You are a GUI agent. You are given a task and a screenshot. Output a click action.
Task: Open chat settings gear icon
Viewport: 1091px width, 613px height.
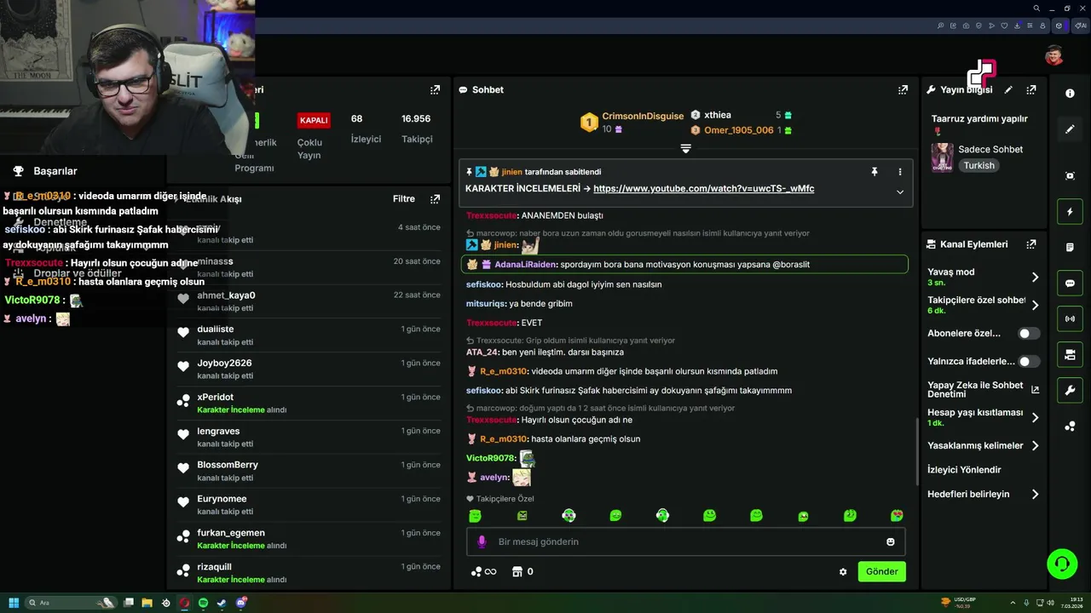[x=843, y=572]
